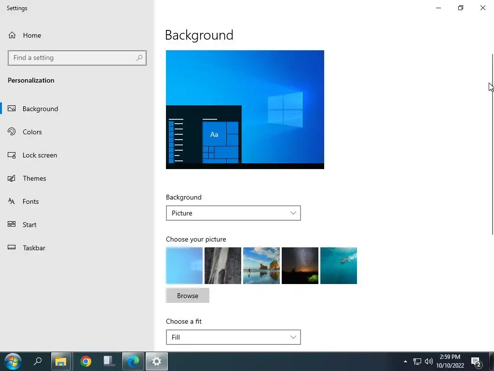Screen dimensions: 494x371
Task: Open Fonts settings page
Action: point(30,201)
